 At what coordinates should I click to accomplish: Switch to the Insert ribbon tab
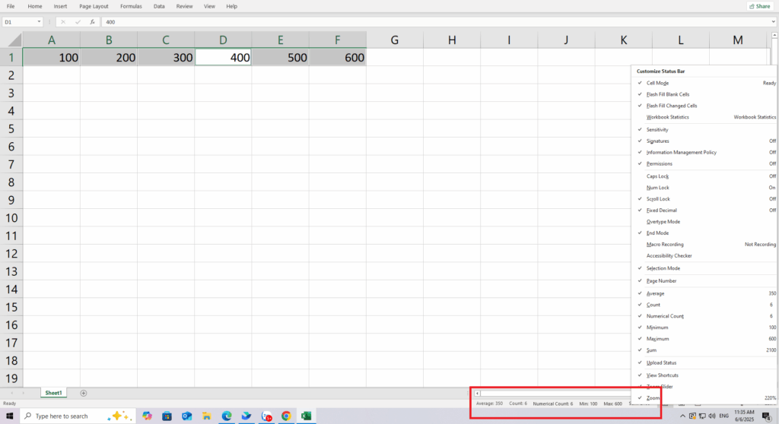pos(60,6)
